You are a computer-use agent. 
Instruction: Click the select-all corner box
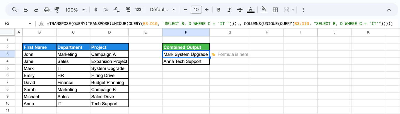(x=7, y=32)
